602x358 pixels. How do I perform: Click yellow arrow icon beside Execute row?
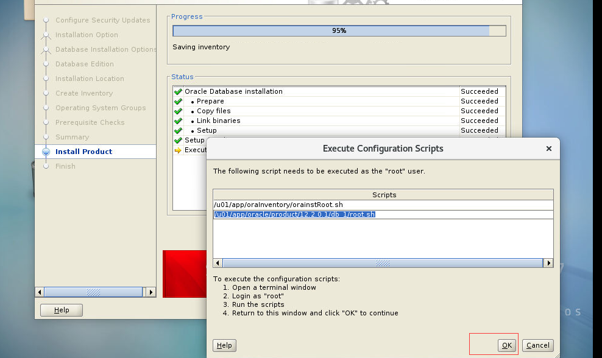click(178, 150)
